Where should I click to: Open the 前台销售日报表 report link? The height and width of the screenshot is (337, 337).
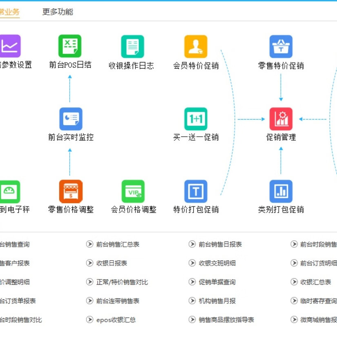tap(220, 244)
